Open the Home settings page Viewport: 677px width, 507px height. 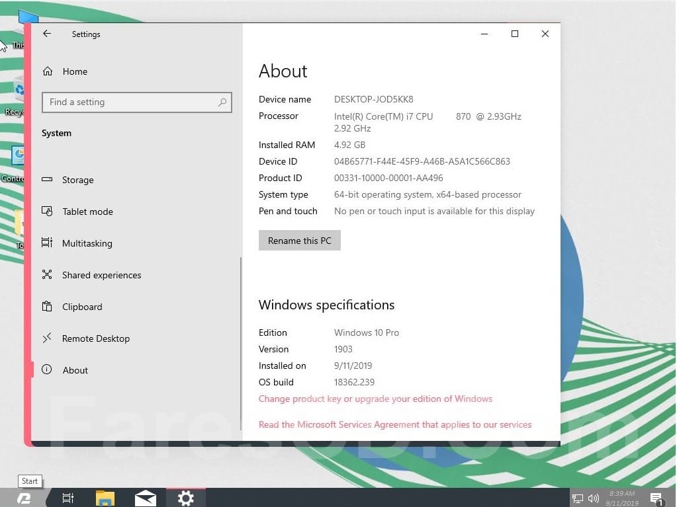pyautogui.click(x=65, y=71)
